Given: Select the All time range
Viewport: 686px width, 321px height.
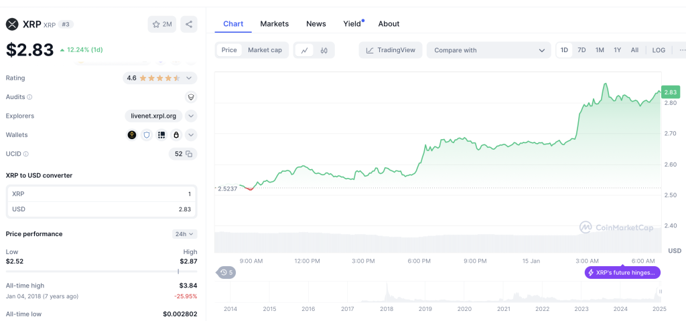Looking at the screenshot, I should (x=634, y=50).
